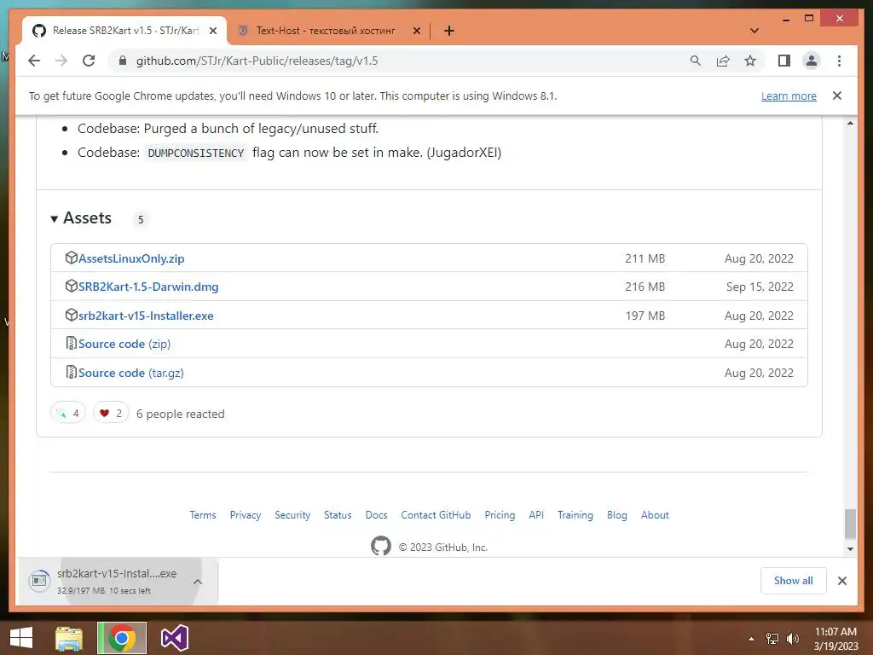Screen dimensions: 873x655
Task: Share this page via the share icon
Action: (723, 61)
